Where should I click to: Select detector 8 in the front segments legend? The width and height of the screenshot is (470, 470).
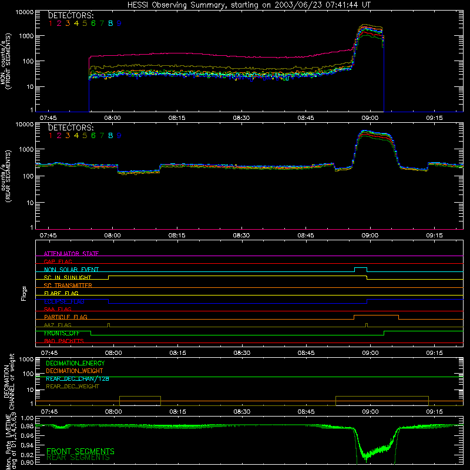pos(110,23)
